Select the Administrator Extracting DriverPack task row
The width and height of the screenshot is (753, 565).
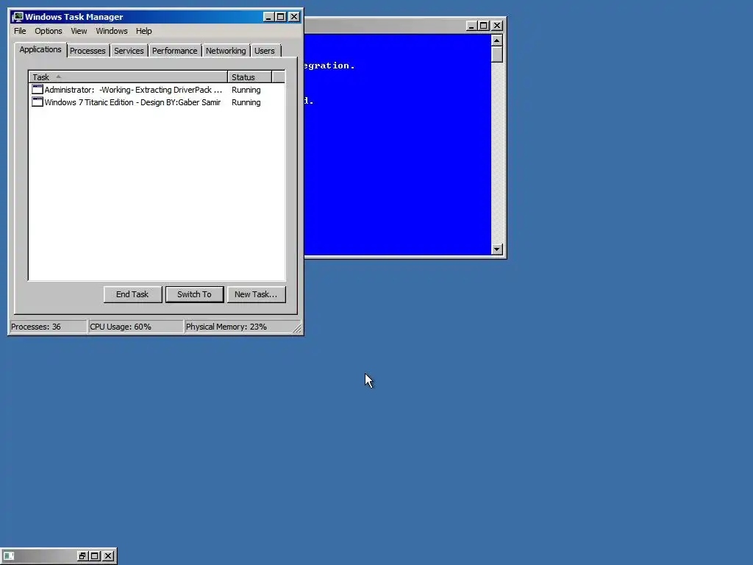(157, 90)
